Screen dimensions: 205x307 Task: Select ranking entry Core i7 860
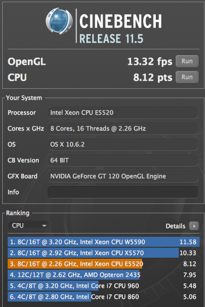point(103,297)
